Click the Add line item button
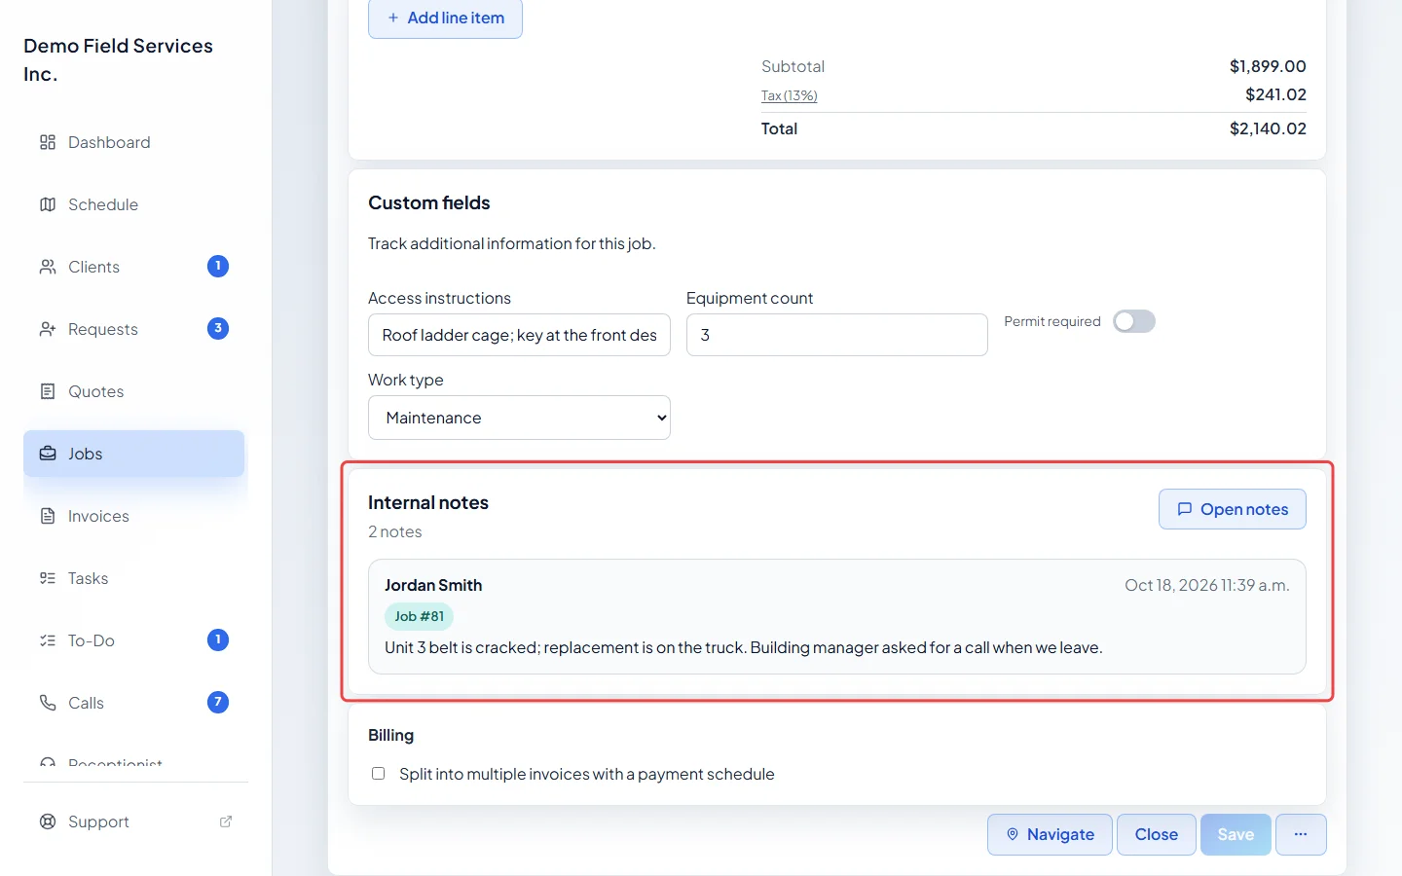This screenshot has height=876, width=1402. (x=445, y=18)
